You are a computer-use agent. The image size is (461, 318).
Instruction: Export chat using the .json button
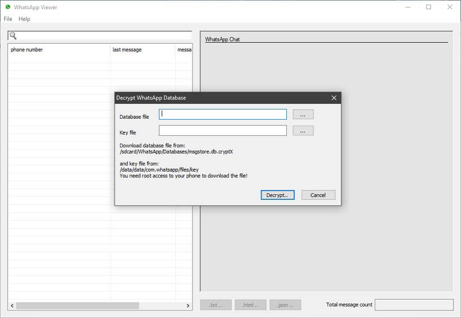tap(286, 305)
